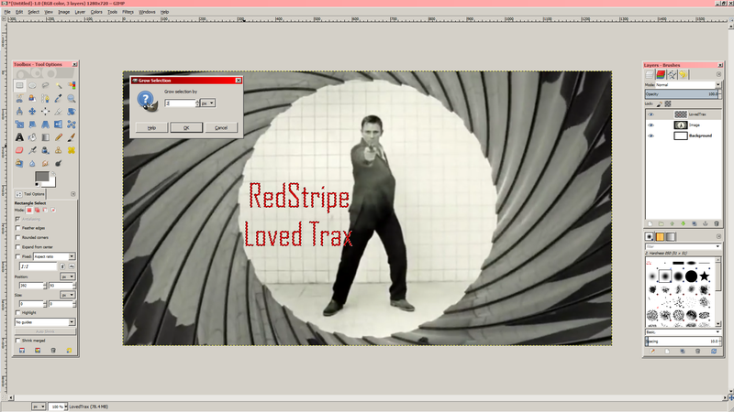The height and width of the screenshot is (412, 734).
Task: Enable Expand from center checkbox
Action: tap(17, 246)
